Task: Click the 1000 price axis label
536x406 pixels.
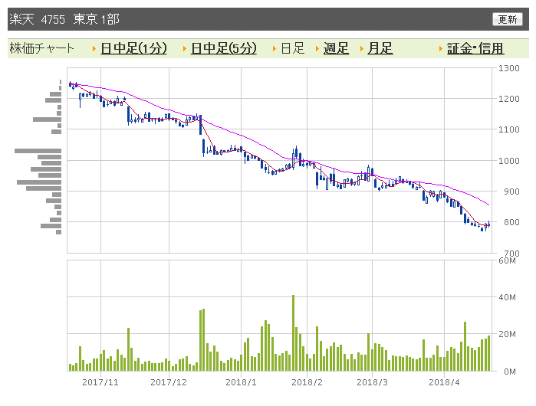Action: coord(508,161)
